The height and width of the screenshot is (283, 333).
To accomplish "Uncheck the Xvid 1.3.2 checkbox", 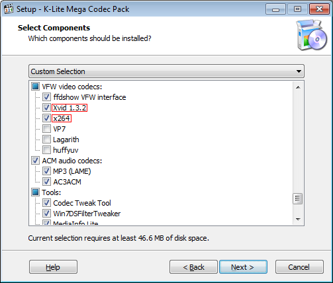I will point(46,108).
